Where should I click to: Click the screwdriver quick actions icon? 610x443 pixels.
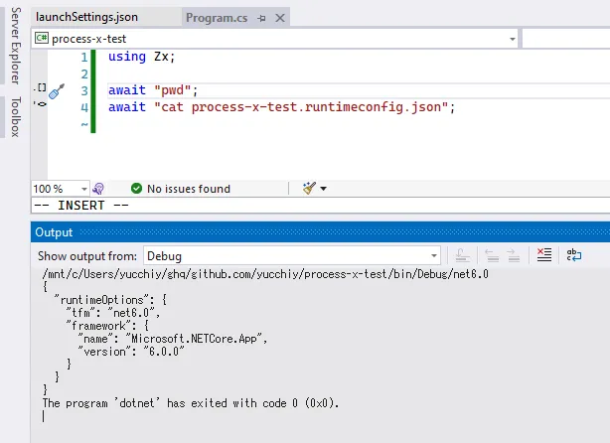(57, 90)
